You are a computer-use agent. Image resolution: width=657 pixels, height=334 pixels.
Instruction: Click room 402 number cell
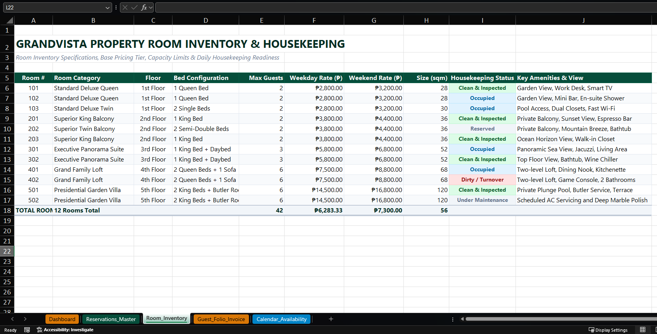point(33,180)
